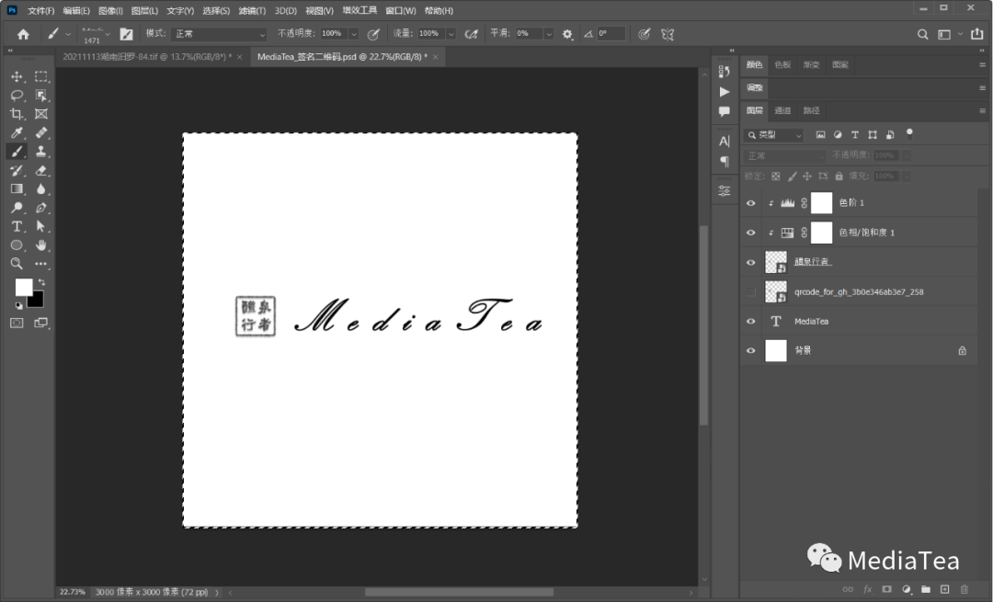Click the background color swatch
This screenshot has width=993, height=602.
(38, 301)
